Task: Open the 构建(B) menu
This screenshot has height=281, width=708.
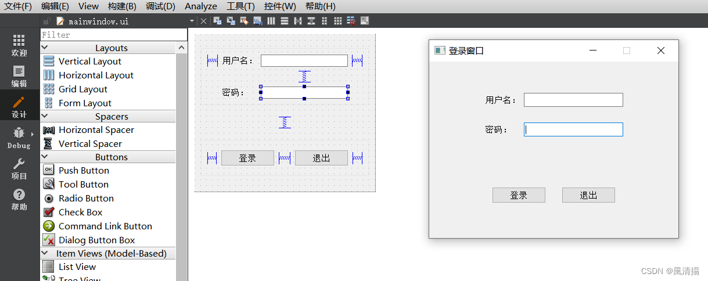Action: pos(122,6)
